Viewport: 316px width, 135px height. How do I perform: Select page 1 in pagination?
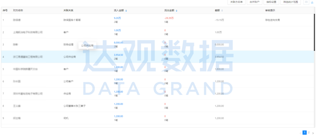click(305, 133)
